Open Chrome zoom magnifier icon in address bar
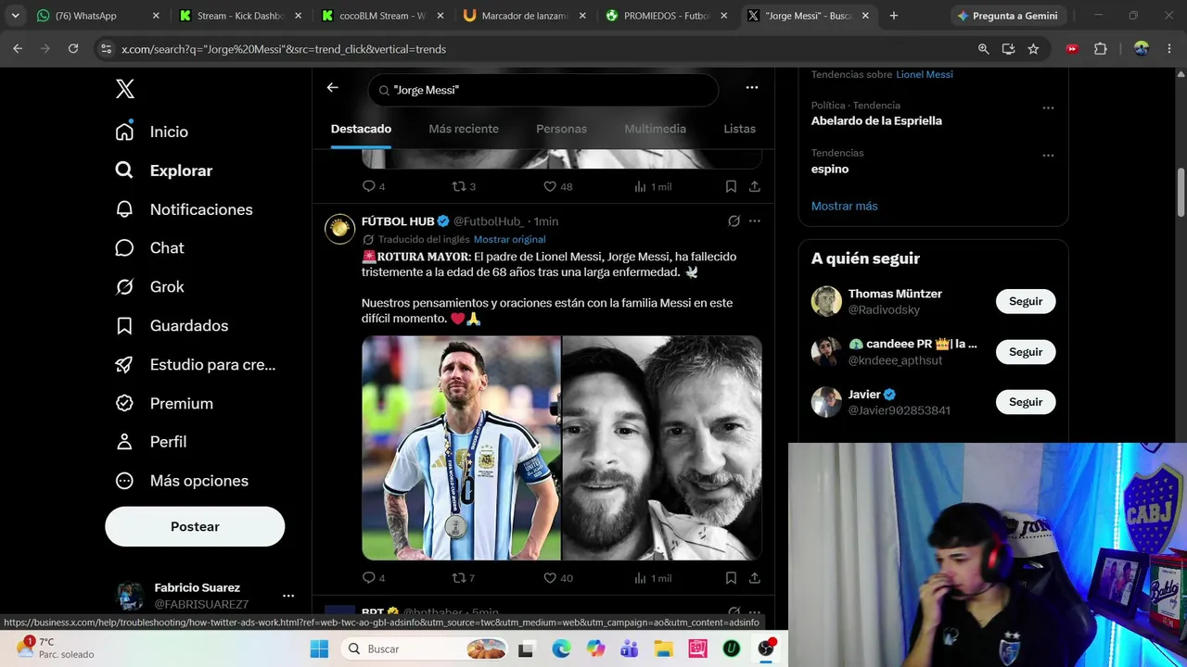Screen dimensions: 1187x667 tap(984, 49)
